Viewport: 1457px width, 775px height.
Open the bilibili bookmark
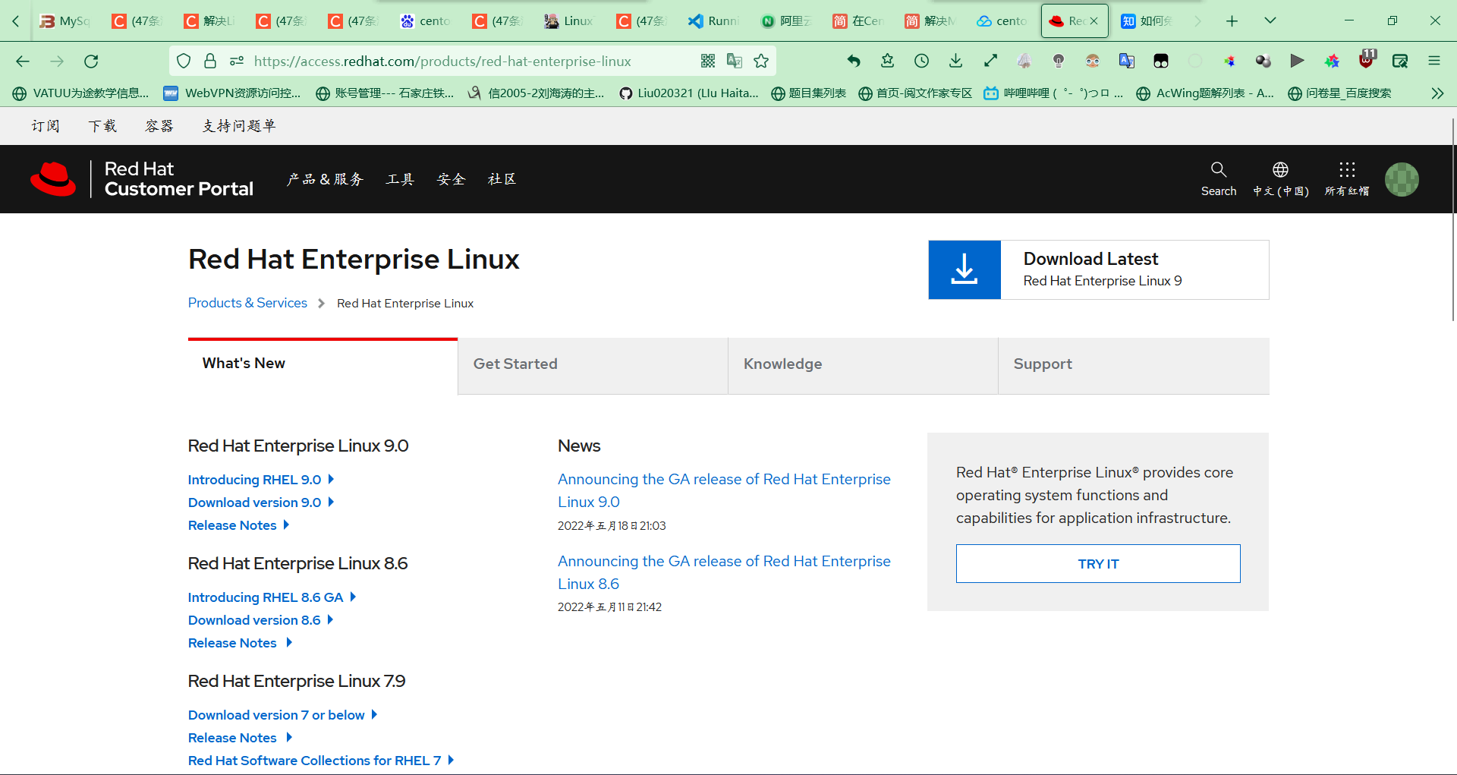(x=1053, y=93)
